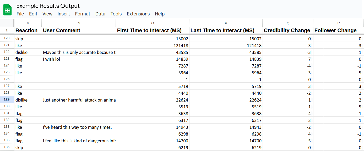Open the Insert menu
Viewport: 364px width, 151px height.
click(x=64, y=14)
